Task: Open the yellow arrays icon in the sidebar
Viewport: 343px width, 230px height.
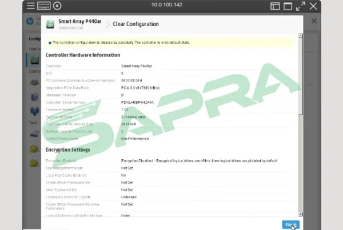Action: click(34, 82)
